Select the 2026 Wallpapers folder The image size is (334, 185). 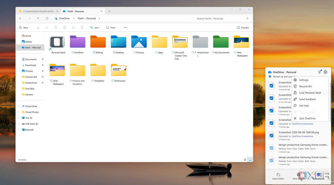57,74
